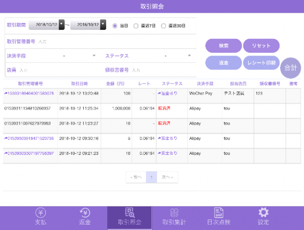The width and height of the screenshot is (304, 230).
Task: Click the 決済手段 column header
Action: 205,84
